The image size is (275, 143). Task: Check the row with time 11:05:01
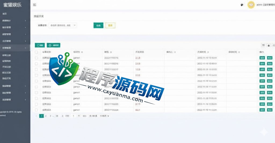tap(36, 92)
